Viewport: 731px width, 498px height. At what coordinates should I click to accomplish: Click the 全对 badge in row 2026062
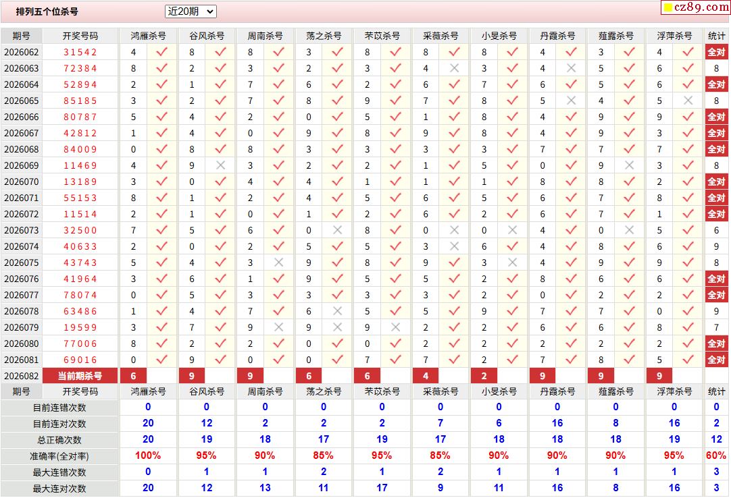717,52
